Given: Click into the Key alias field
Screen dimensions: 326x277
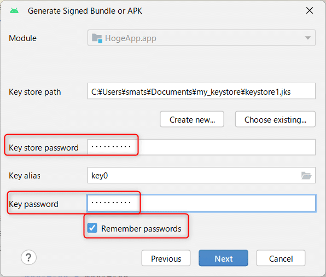Looking at the screenshot, I should pos(201,175).
